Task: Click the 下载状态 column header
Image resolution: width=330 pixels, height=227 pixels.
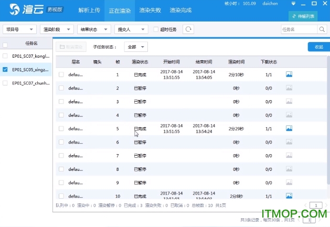Action: [269, 62]
